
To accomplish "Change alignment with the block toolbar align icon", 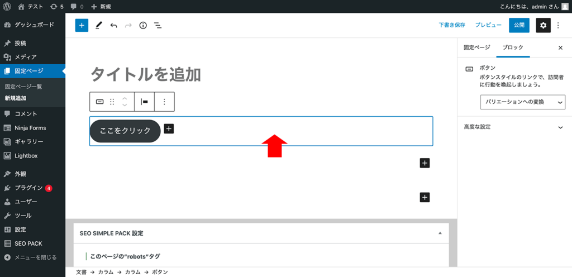I will 145,102.
